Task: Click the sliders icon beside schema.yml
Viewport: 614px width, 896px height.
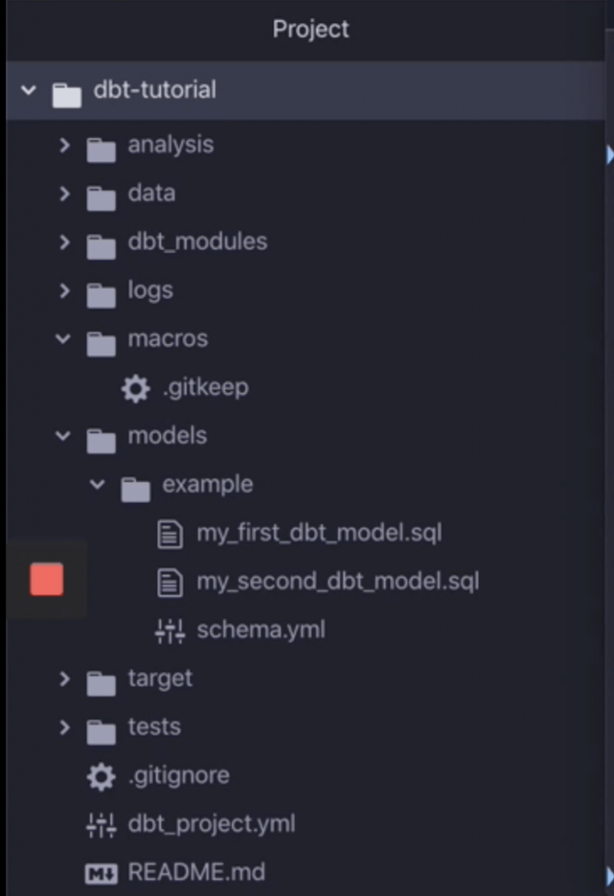Action: pos(169,631)
